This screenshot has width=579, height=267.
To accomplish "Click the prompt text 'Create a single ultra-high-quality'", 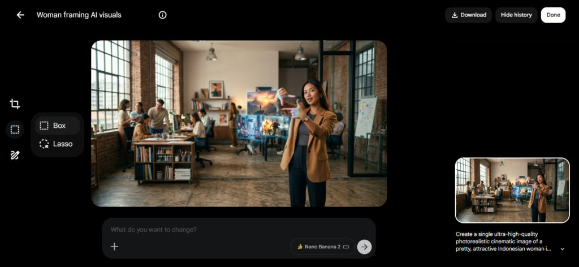I will (x=496, y=234).
